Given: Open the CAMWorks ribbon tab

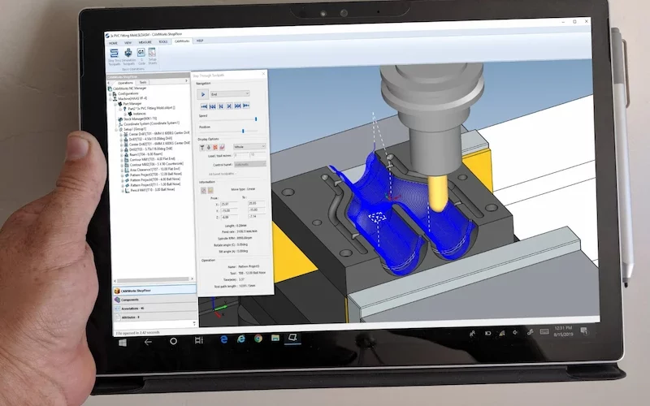Looking at the screenshot, I should click(182, 41).
